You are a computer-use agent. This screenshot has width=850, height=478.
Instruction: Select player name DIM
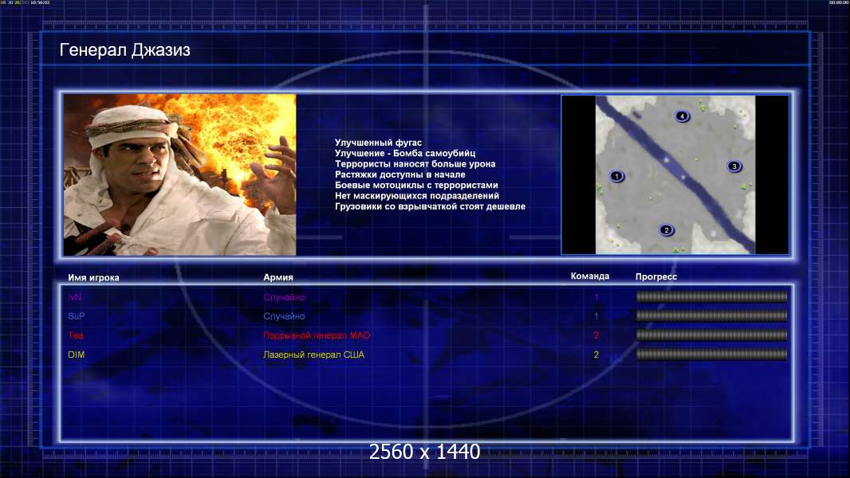(x=76, y=355)
